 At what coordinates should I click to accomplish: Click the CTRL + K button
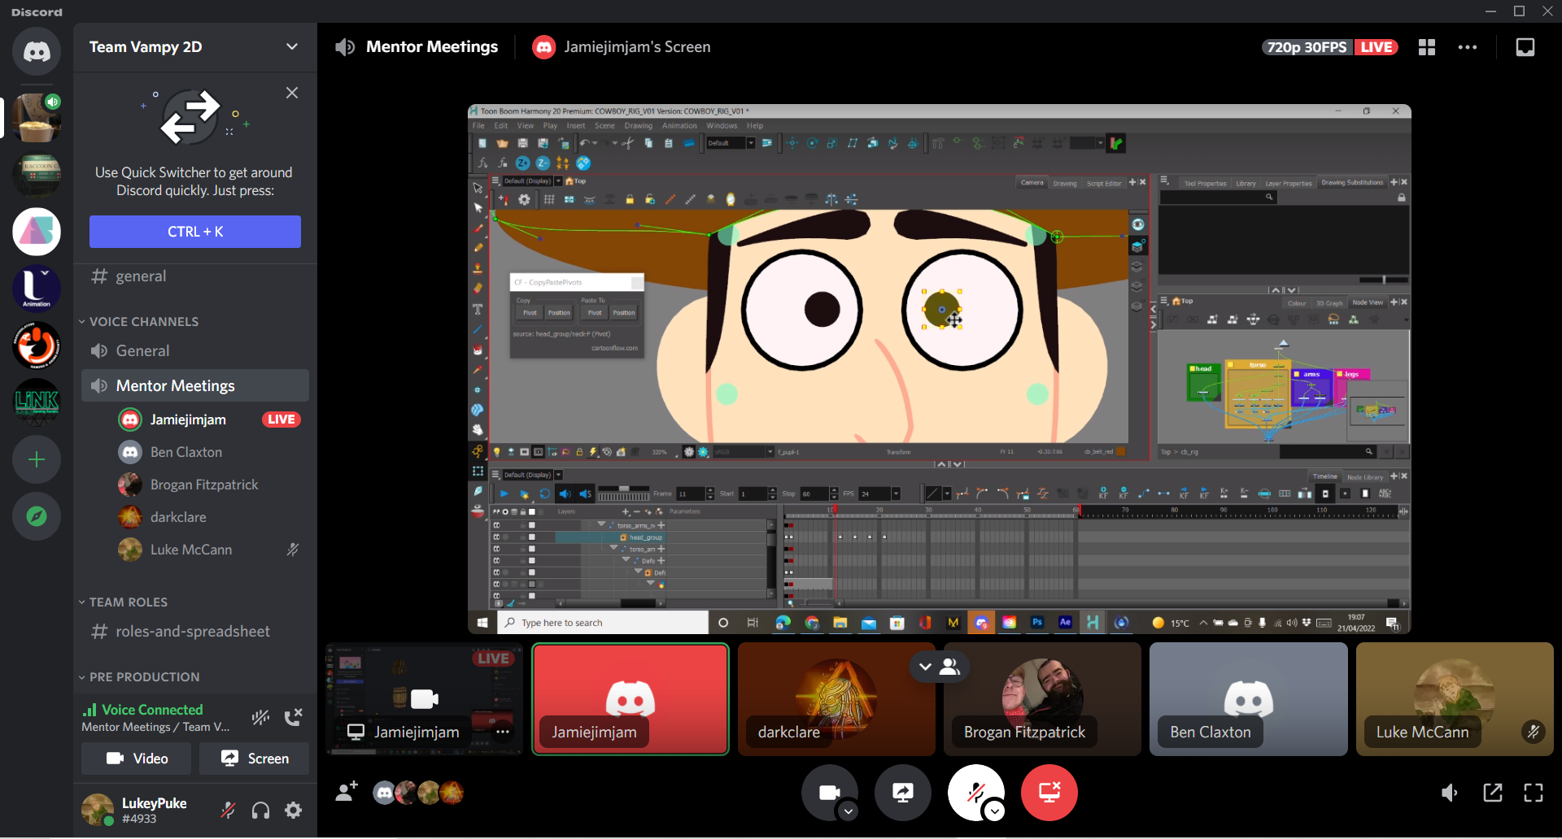tap(195, 232)
